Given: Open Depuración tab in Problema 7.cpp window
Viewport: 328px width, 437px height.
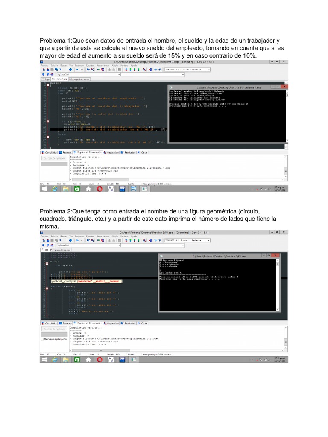Looking at the screenshot, I should (111, 153).
